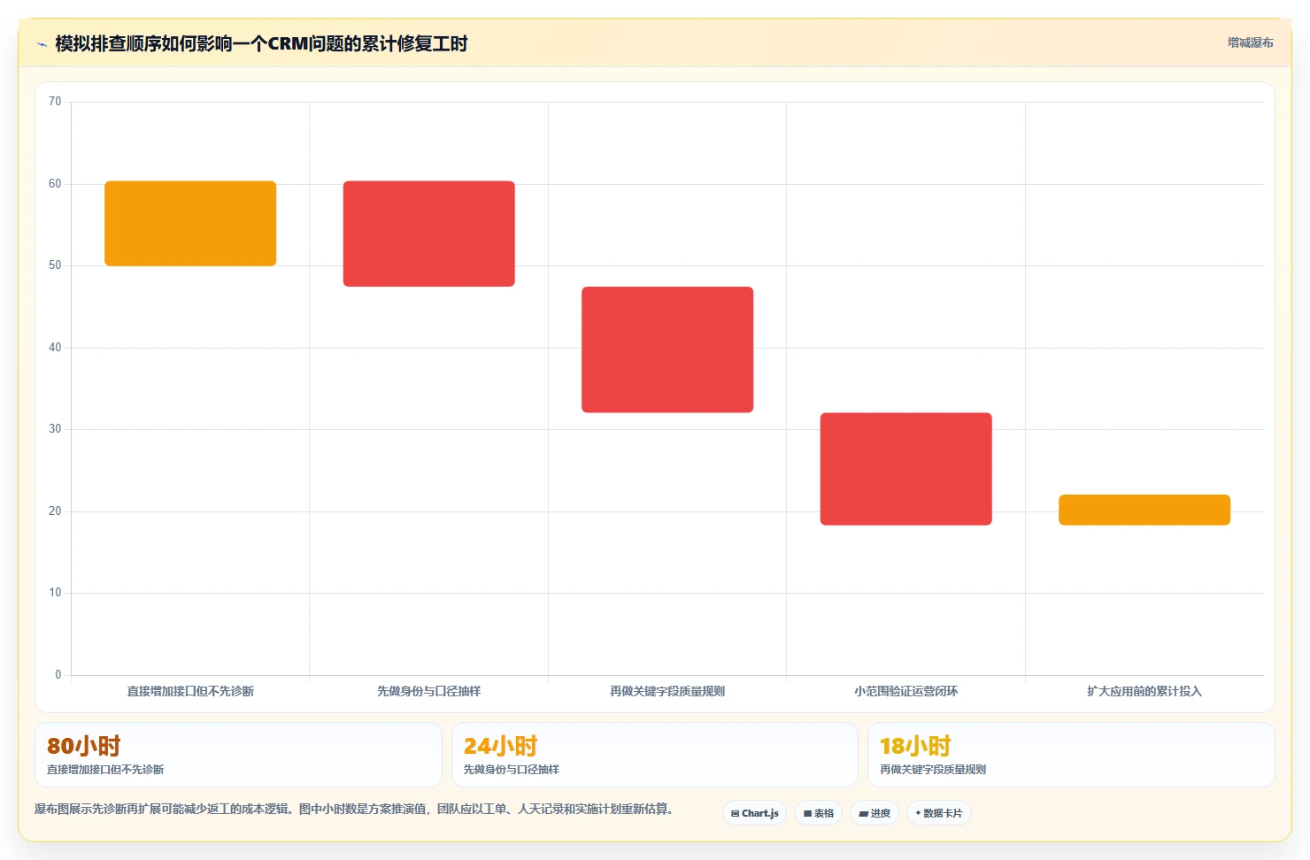Click the chart title icon beside 模拟排查顺序
Viewport: 1310px width, 860px height.
[x=42, y=44]
